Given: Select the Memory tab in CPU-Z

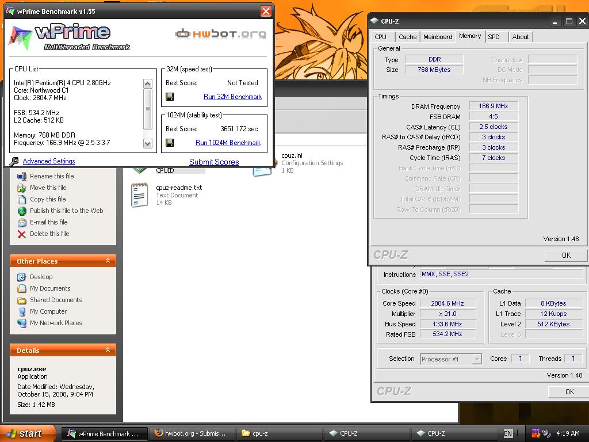Looking at the screenshot, I should click(470, 36).
